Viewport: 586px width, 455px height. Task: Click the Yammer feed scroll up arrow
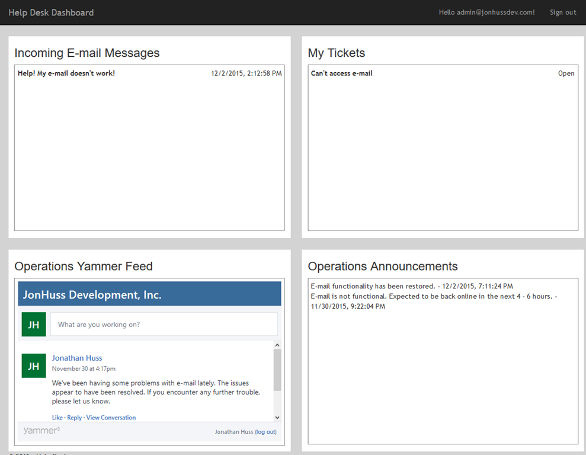[277, 345]
